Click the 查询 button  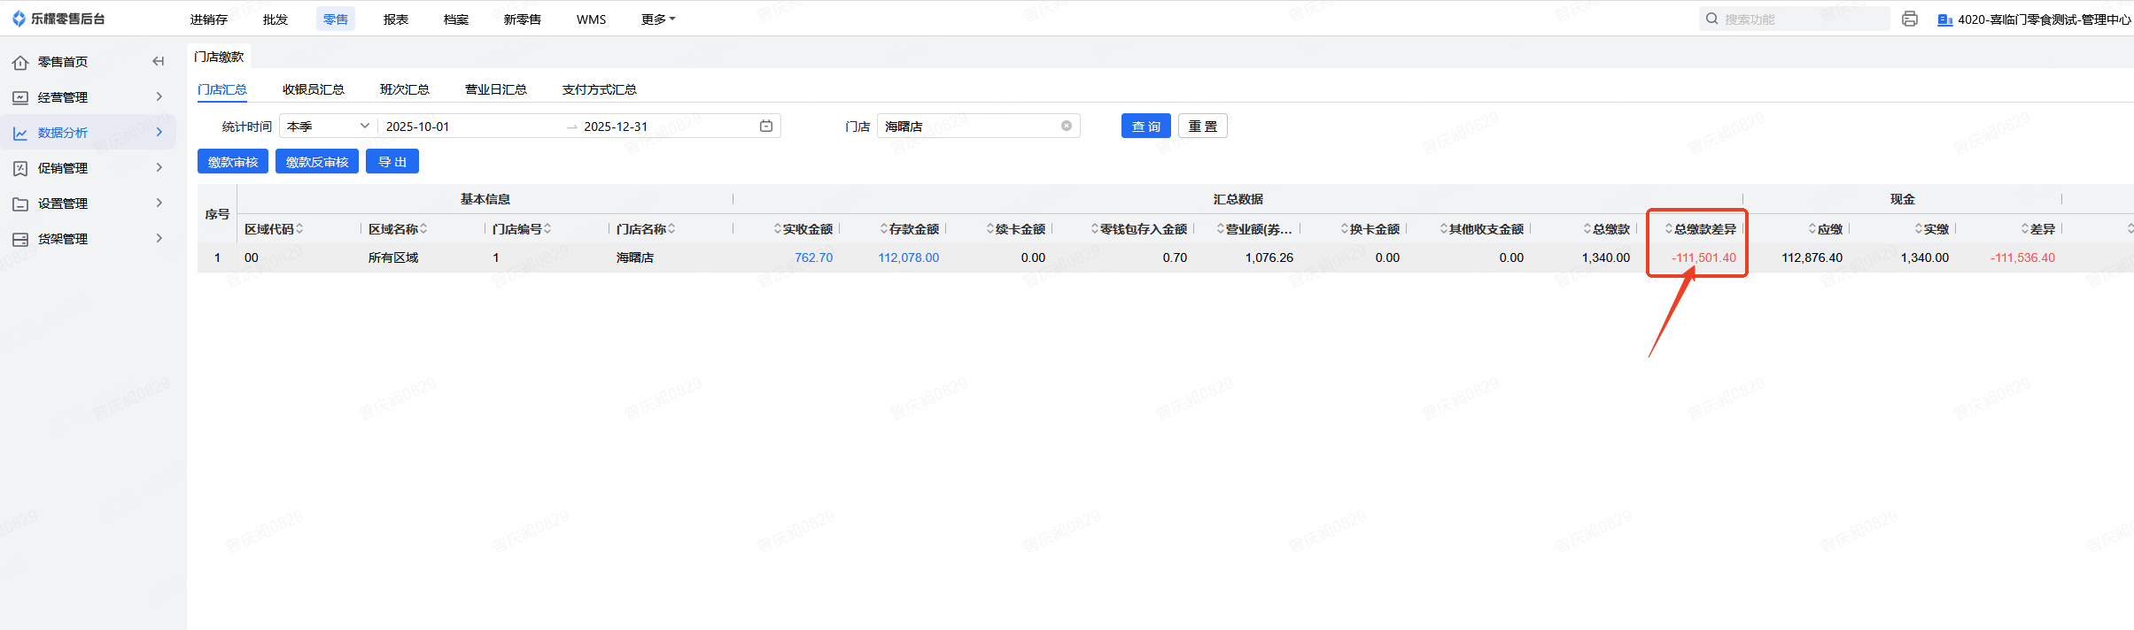pyautogui.click(x=1146, y=127)
